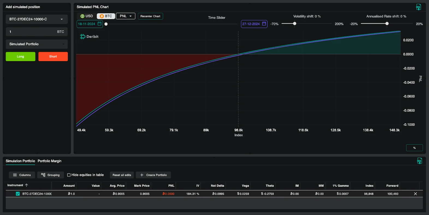Click Reset all edits button
Viewport: 429px width, 215px height.
pos(122,175)
